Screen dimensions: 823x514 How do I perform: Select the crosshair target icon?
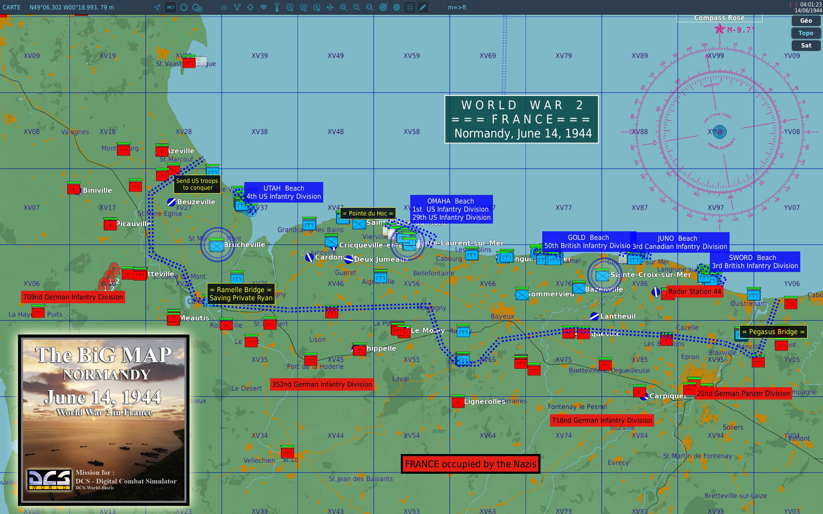(250, 7)
